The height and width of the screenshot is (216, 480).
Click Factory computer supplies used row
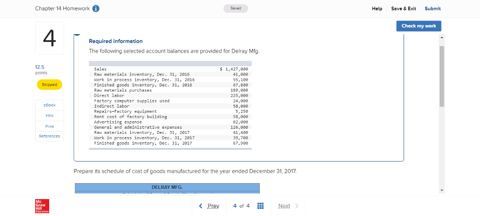[x=170, y=101]
